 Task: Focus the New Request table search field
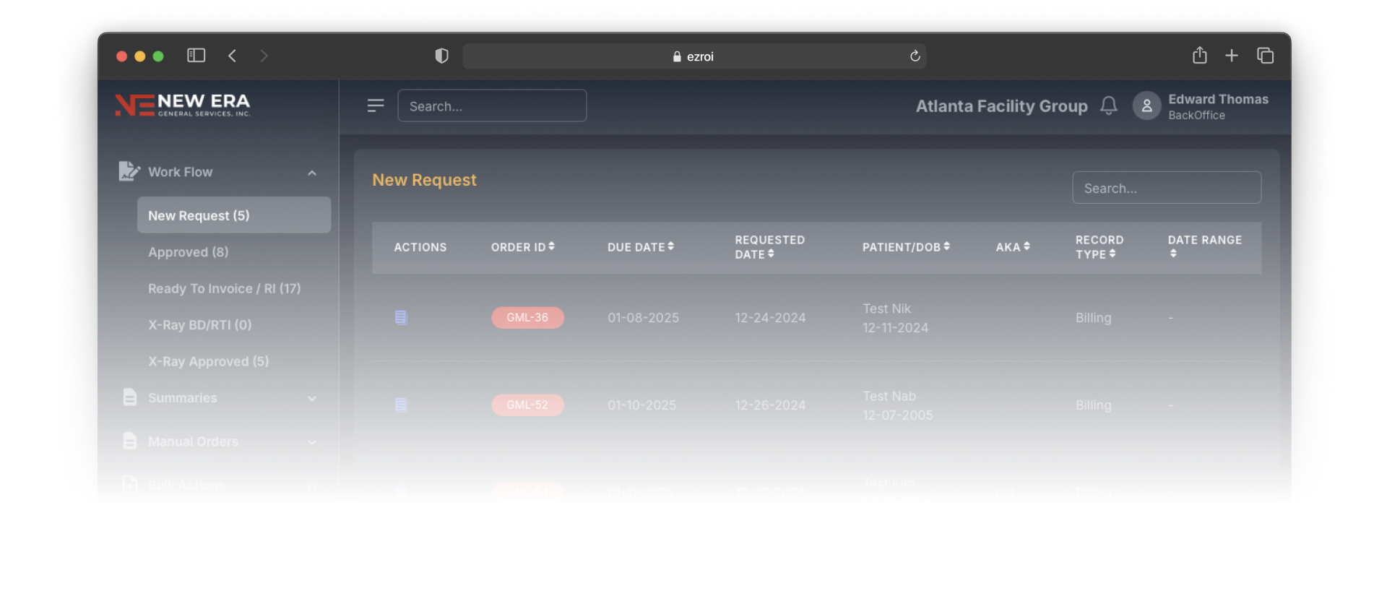1166,188
